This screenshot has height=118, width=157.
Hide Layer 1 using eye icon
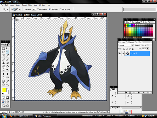click(120, 53)
